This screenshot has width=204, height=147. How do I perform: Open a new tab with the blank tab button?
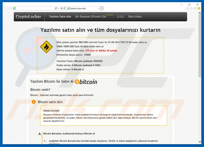(102, 9)
